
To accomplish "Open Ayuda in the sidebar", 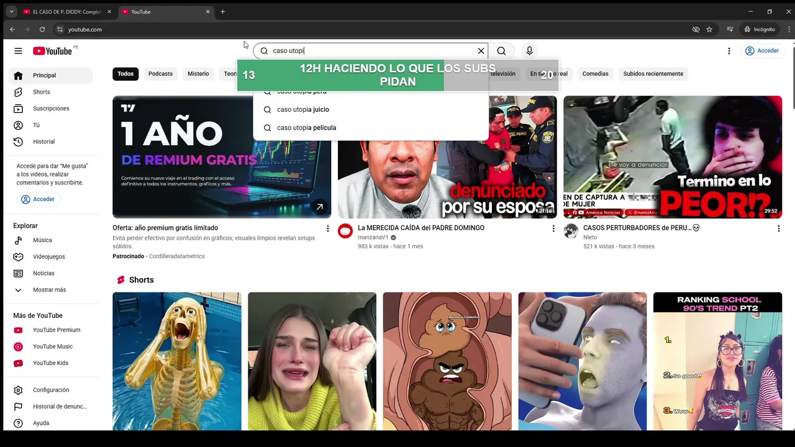I will tap(52, 423).
